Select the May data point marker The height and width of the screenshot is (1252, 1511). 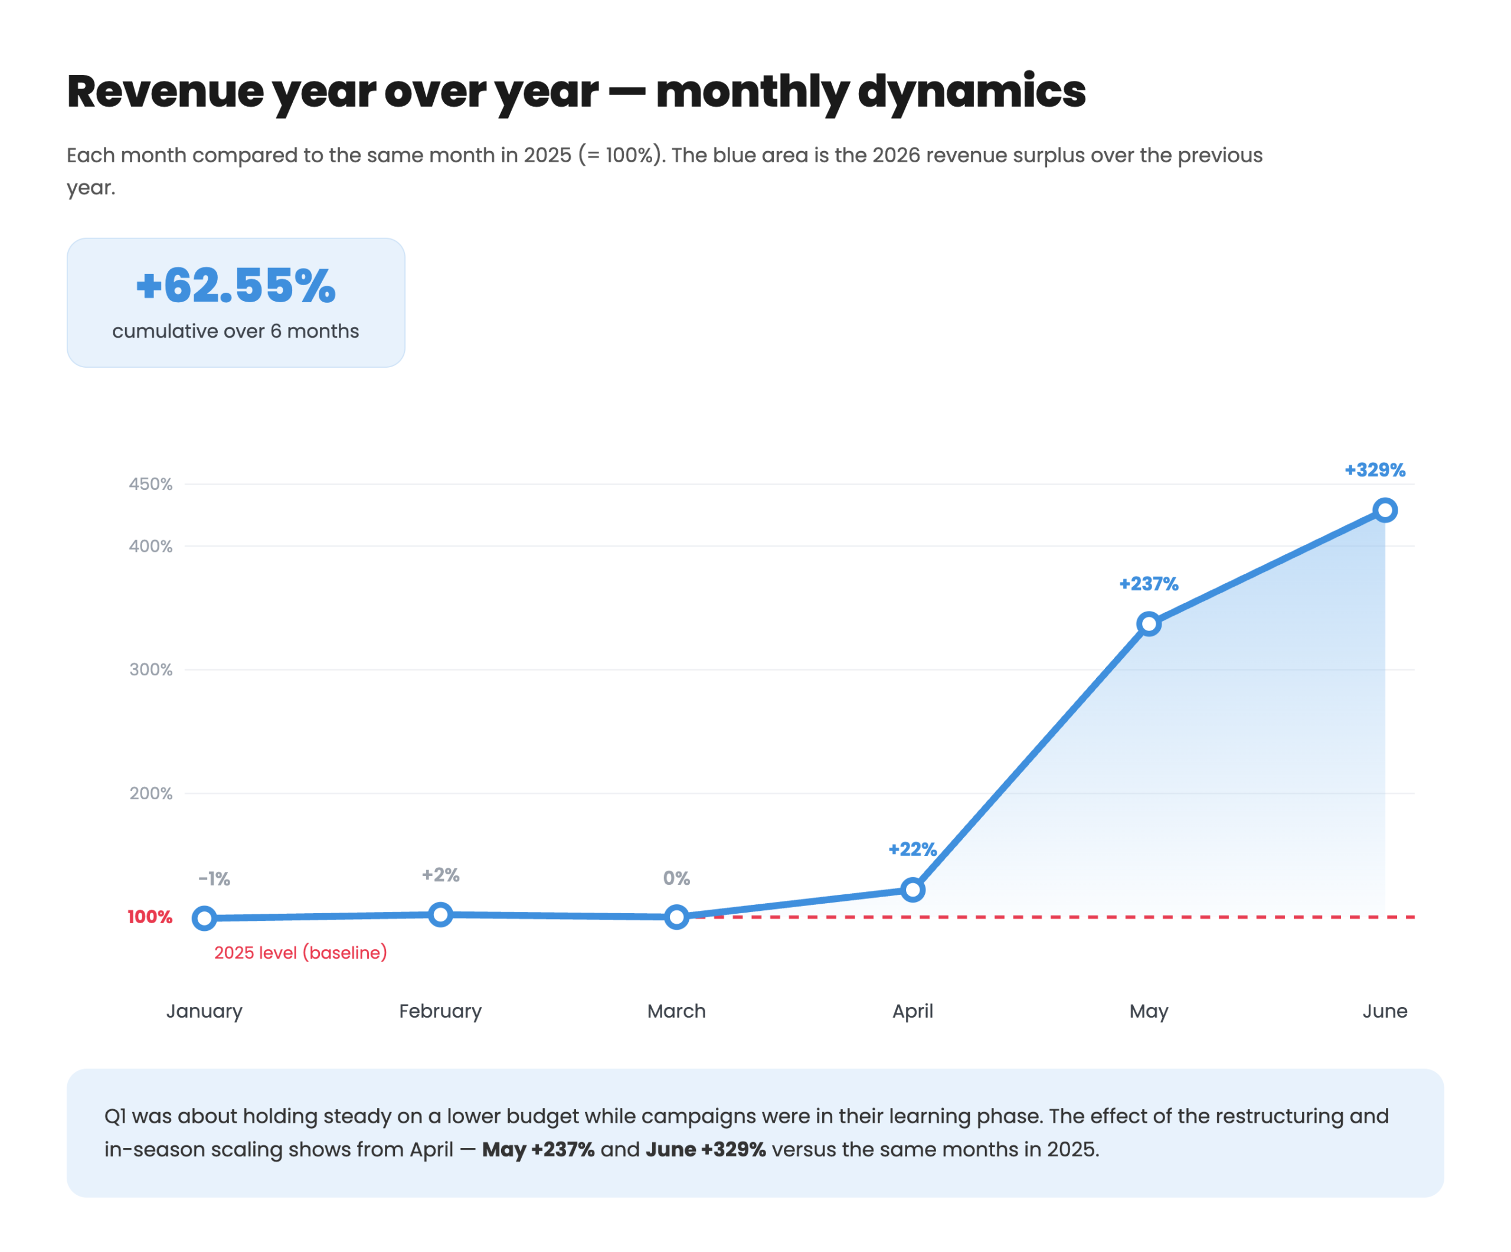[x=1149, y=624]
